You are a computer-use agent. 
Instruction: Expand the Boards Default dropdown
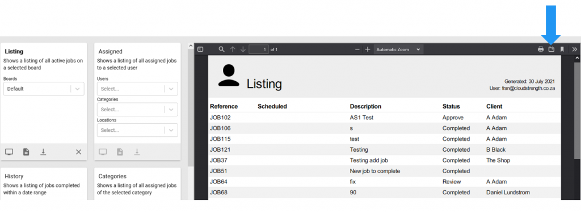tap(44, 89)
